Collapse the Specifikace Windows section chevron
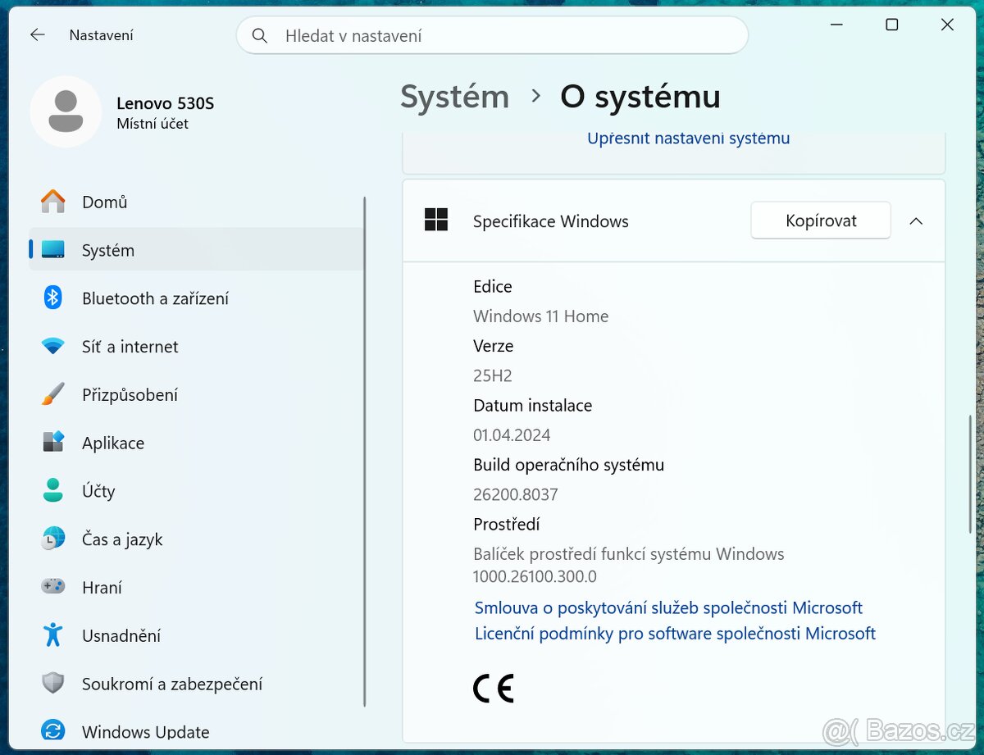 [x=916, y=221]
